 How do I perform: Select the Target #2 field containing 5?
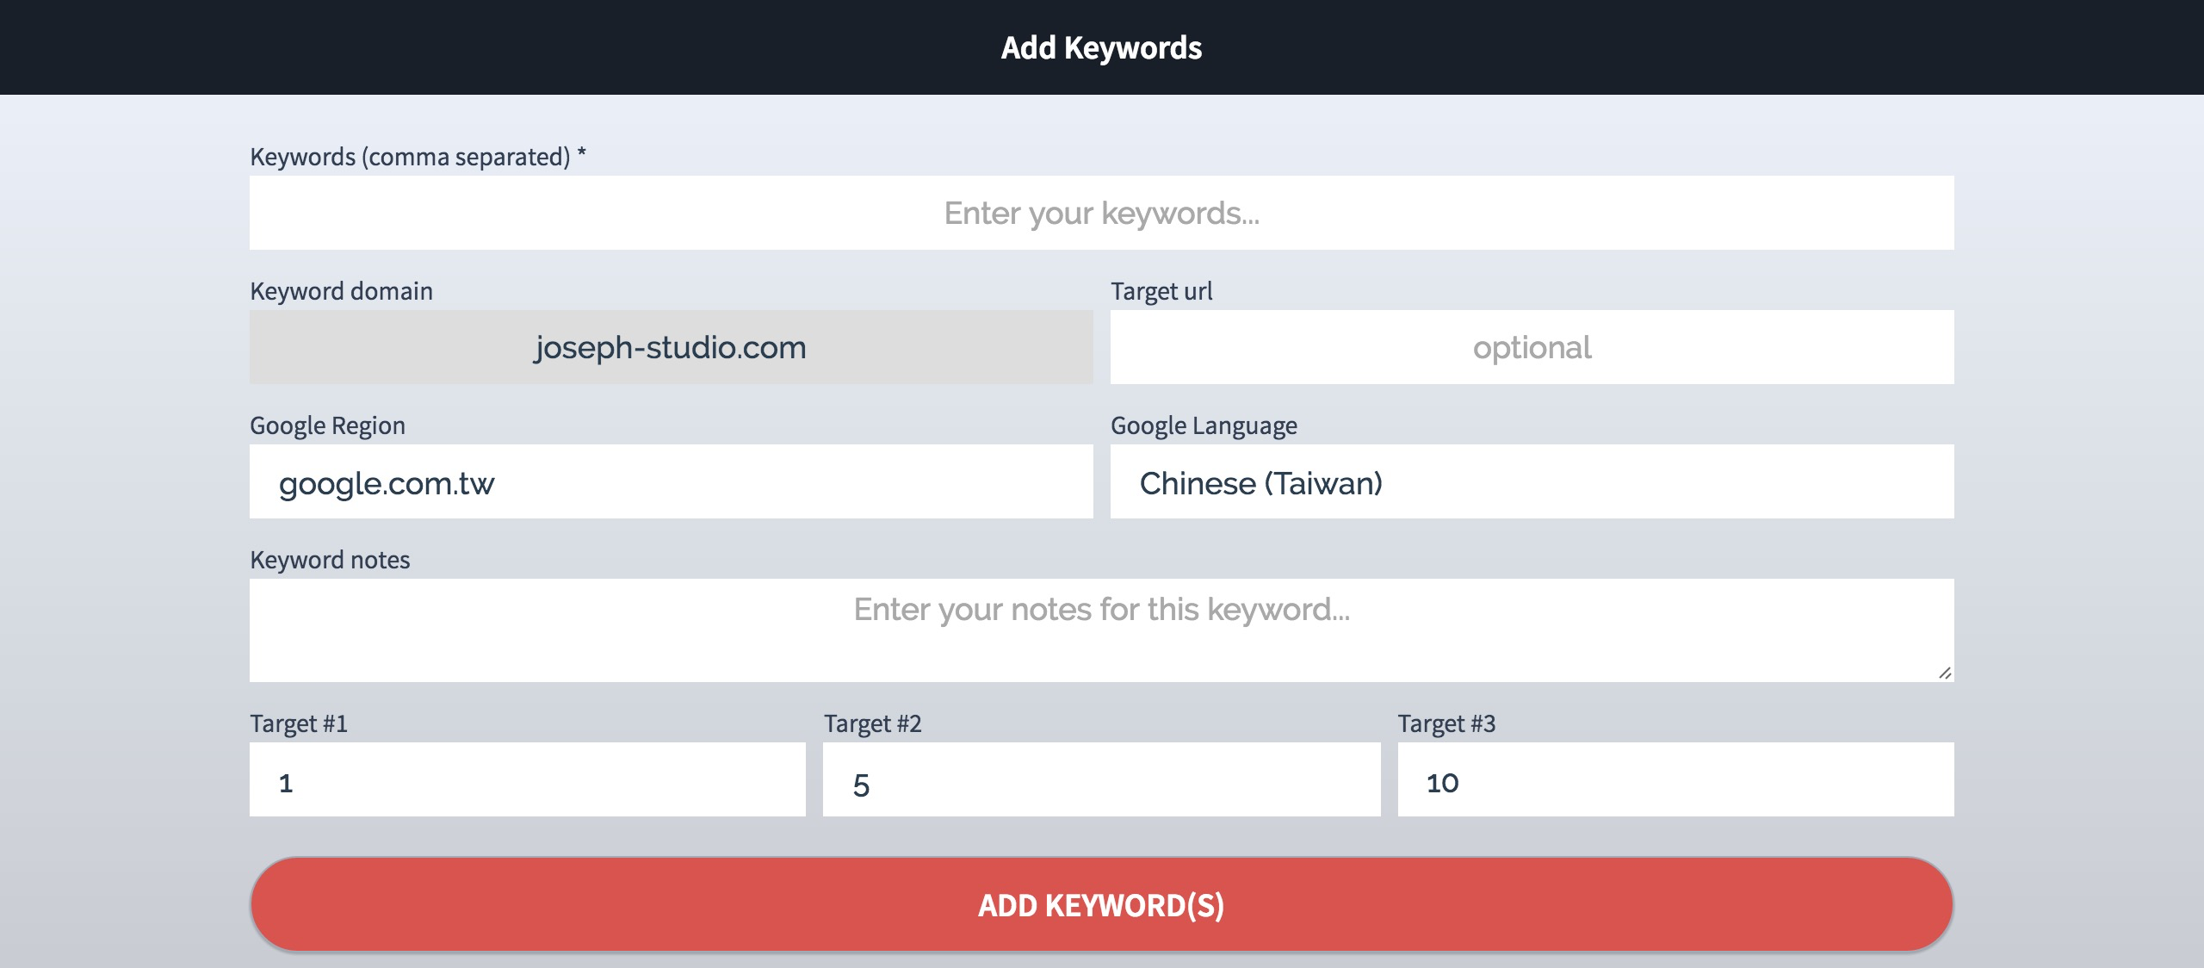(x=1101, y=779)
